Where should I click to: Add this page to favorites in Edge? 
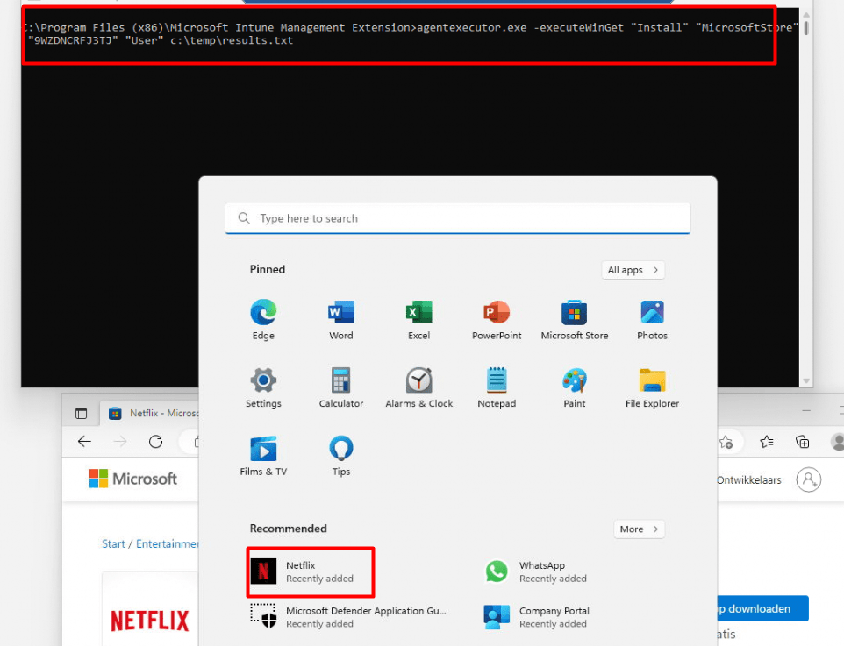pos(726,442)
